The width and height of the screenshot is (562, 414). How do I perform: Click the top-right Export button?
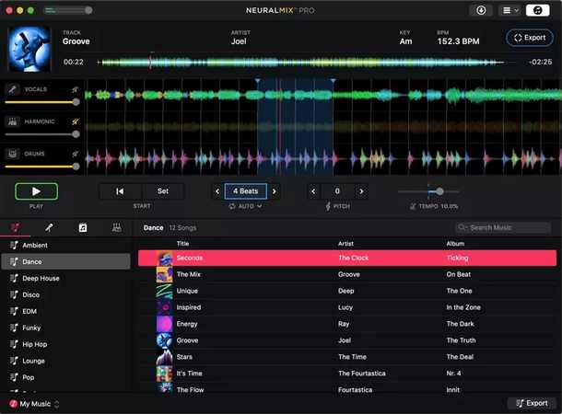tap(530, 38)
